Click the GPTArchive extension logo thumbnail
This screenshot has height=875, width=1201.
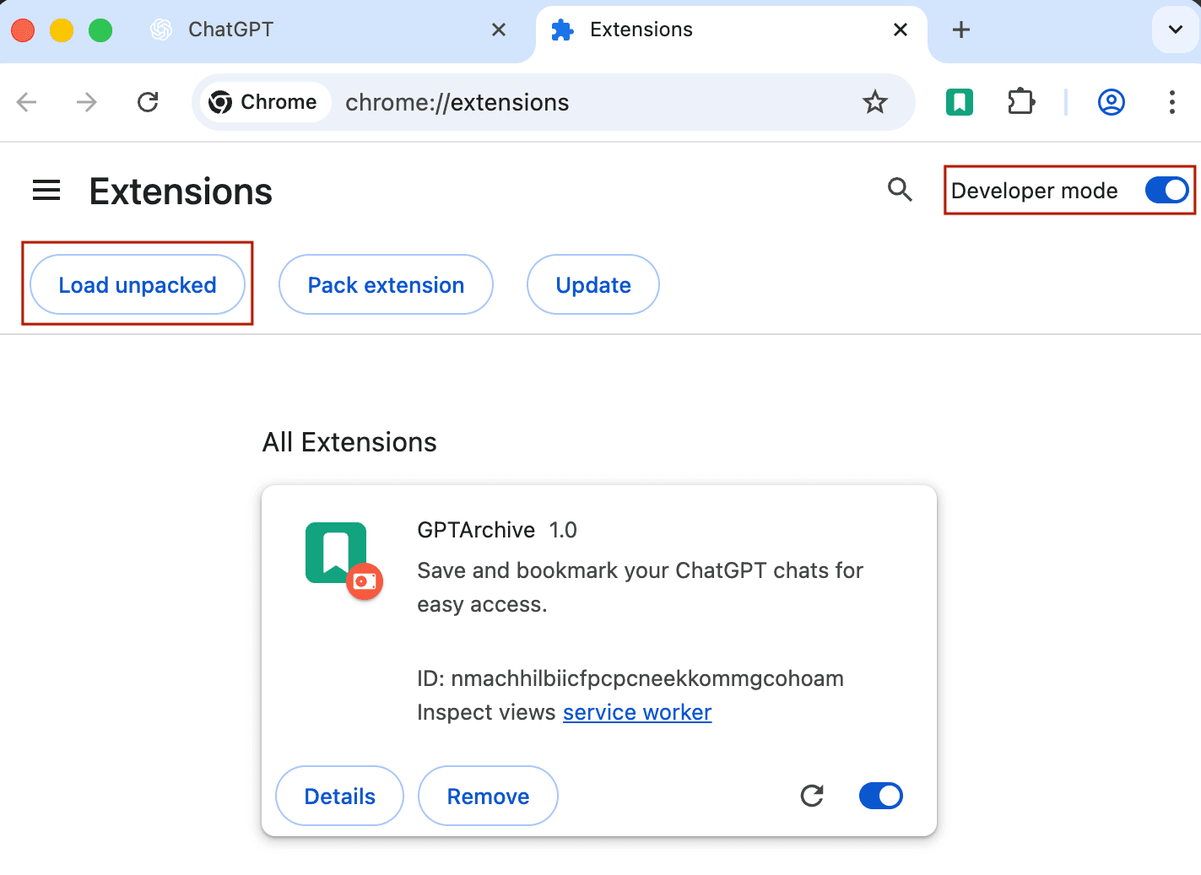tap(334, 553)
